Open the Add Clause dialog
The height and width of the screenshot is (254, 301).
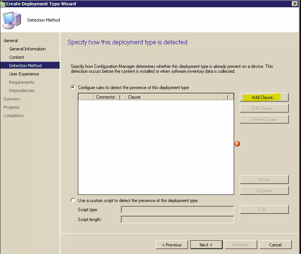click(x=264, y=97)
